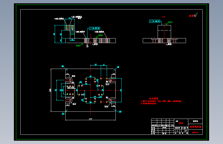This screenshot has width=223, height=144.
Task: Click the red 其余 surface finish note
Action: 191,16
